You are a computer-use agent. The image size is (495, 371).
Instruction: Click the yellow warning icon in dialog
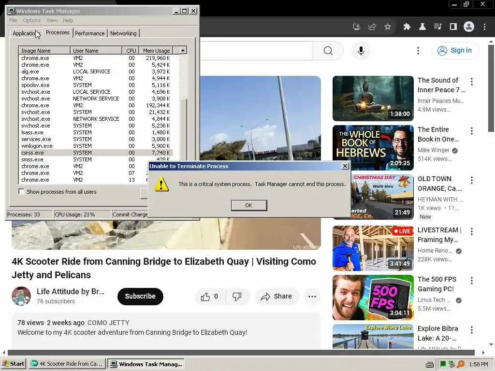(161, 184)
